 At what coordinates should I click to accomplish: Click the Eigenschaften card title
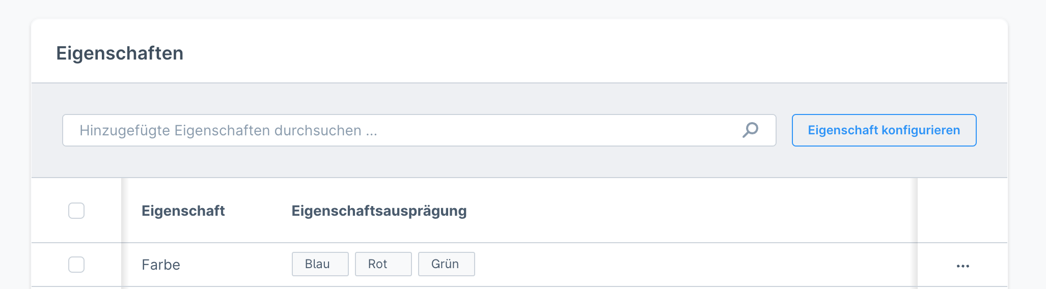120,53
